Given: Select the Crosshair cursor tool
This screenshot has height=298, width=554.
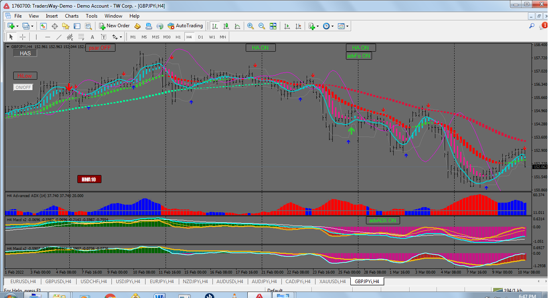Looking at the screenshot, I should click(23, 37).
